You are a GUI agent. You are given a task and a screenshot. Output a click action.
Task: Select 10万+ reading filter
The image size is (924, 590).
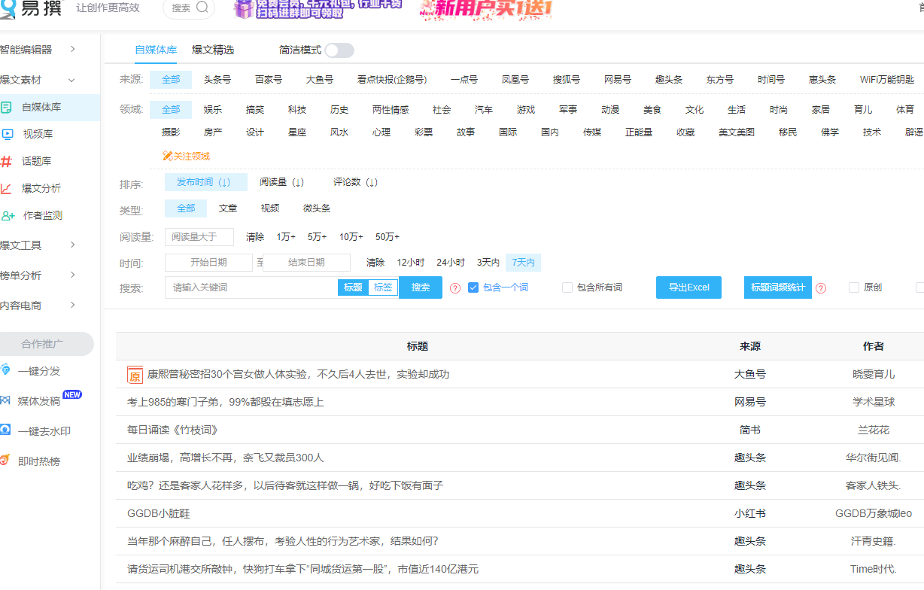coord(351,237)
